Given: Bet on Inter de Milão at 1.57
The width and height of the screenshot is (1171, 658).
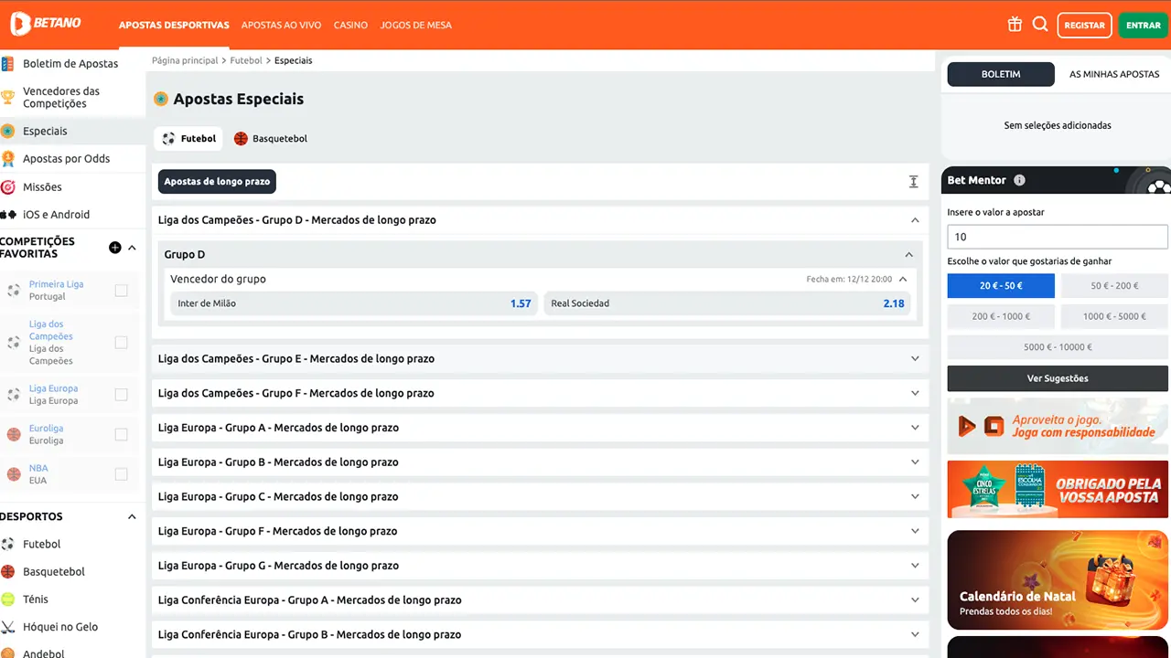Looking at the screenshot, I should (354, 303).
